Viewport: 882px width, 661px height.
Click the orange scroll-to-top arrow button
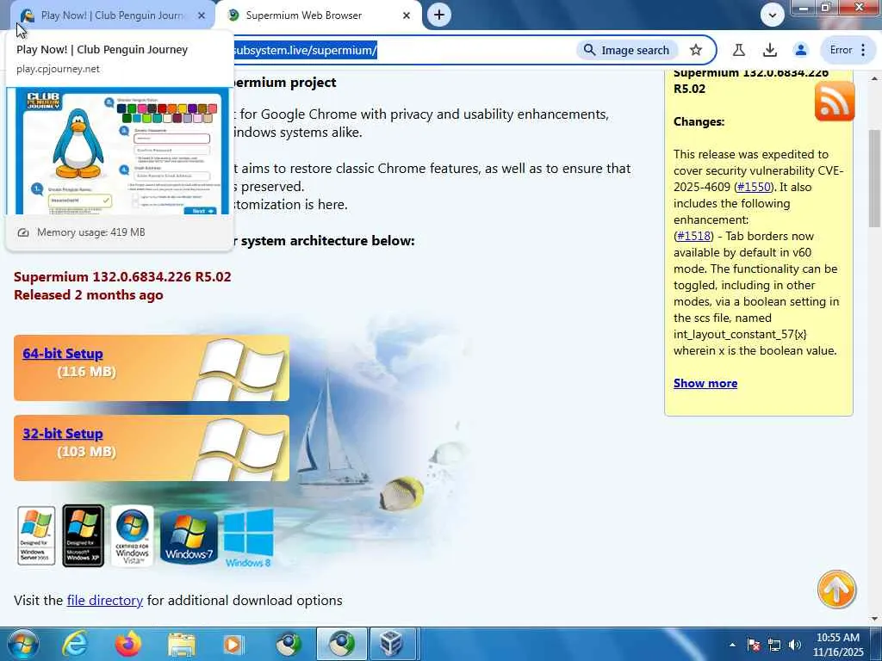click(x=836, y=590)
